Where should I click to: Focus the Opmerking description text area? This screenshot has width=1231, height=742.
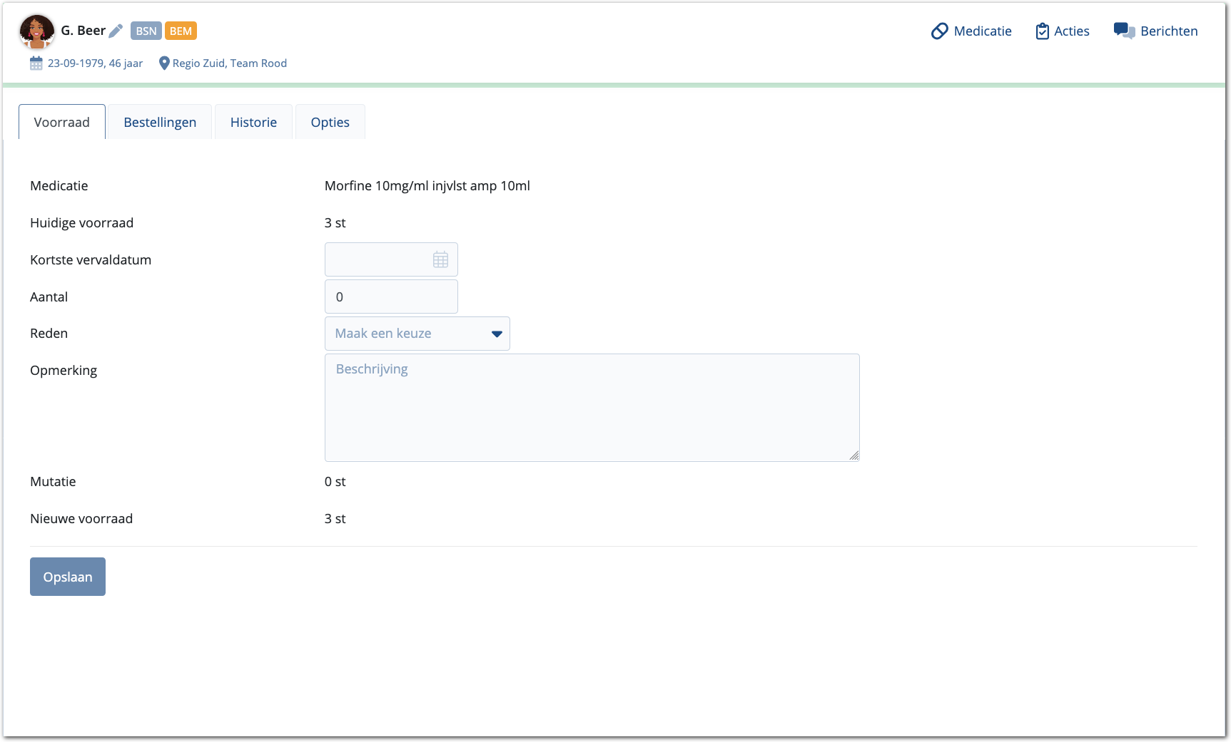(592, 408)
